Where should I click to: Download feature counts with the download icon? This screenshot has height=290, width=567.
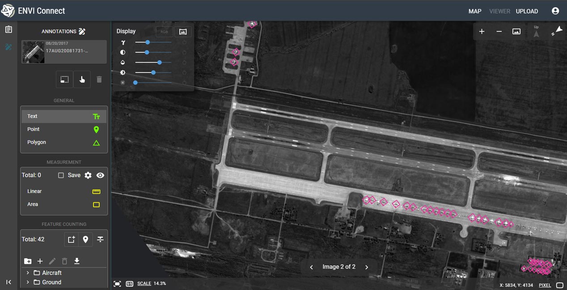[77, 261]
